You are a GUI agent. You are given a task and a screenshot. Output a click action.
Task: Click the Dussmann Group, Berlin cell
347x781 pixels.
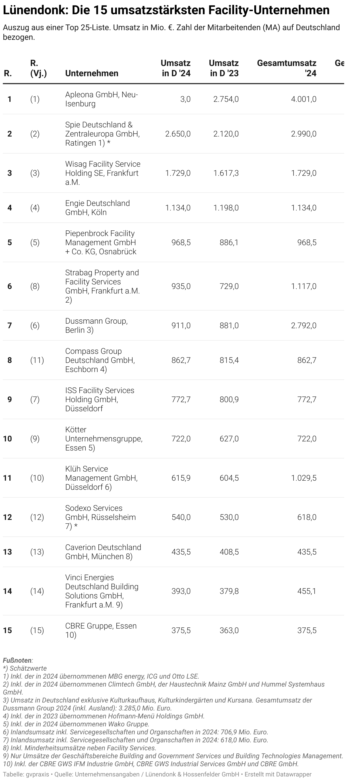pos(96,325)
